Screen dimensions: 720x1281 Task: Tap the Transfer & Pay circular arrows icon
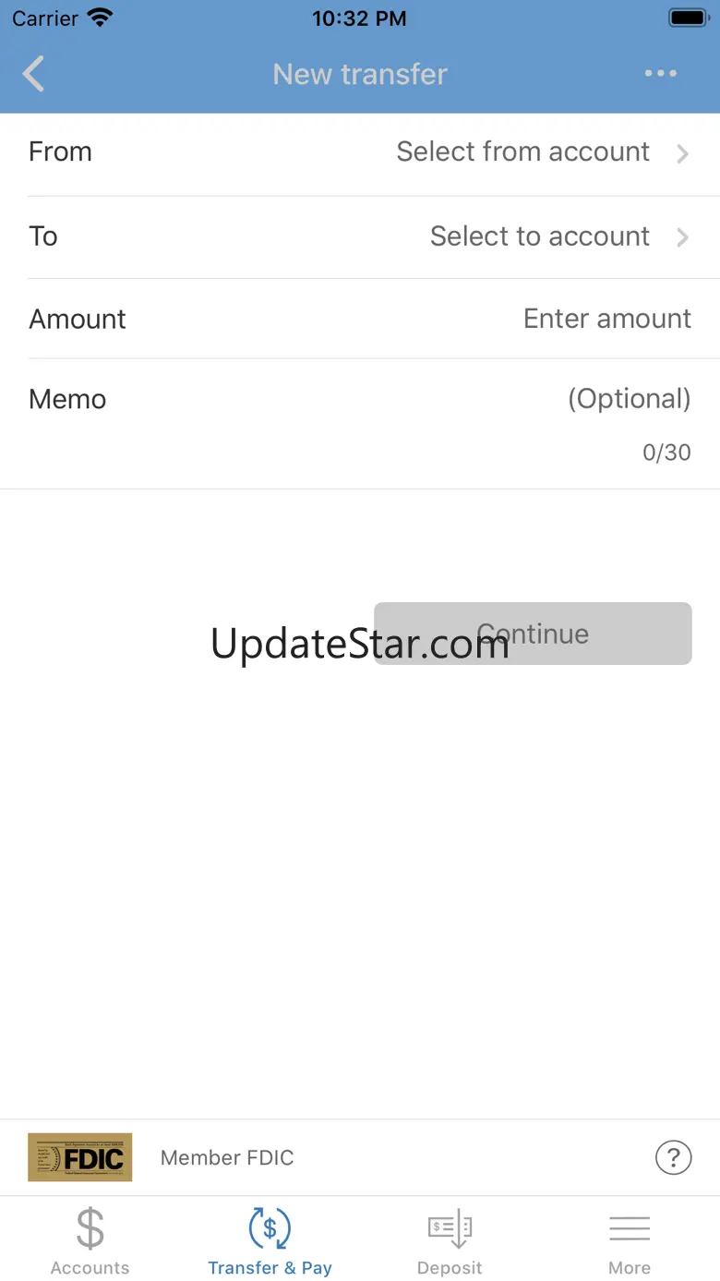pos(270,1228)
